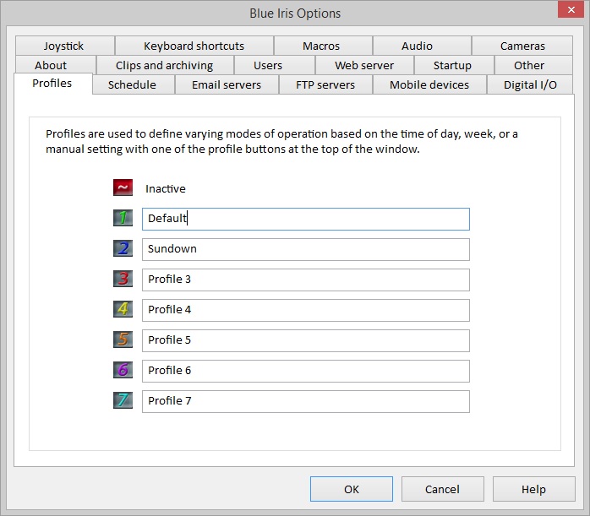Open the Digital I/O tab
Screen dimensions: 590x516
(530, 85)
